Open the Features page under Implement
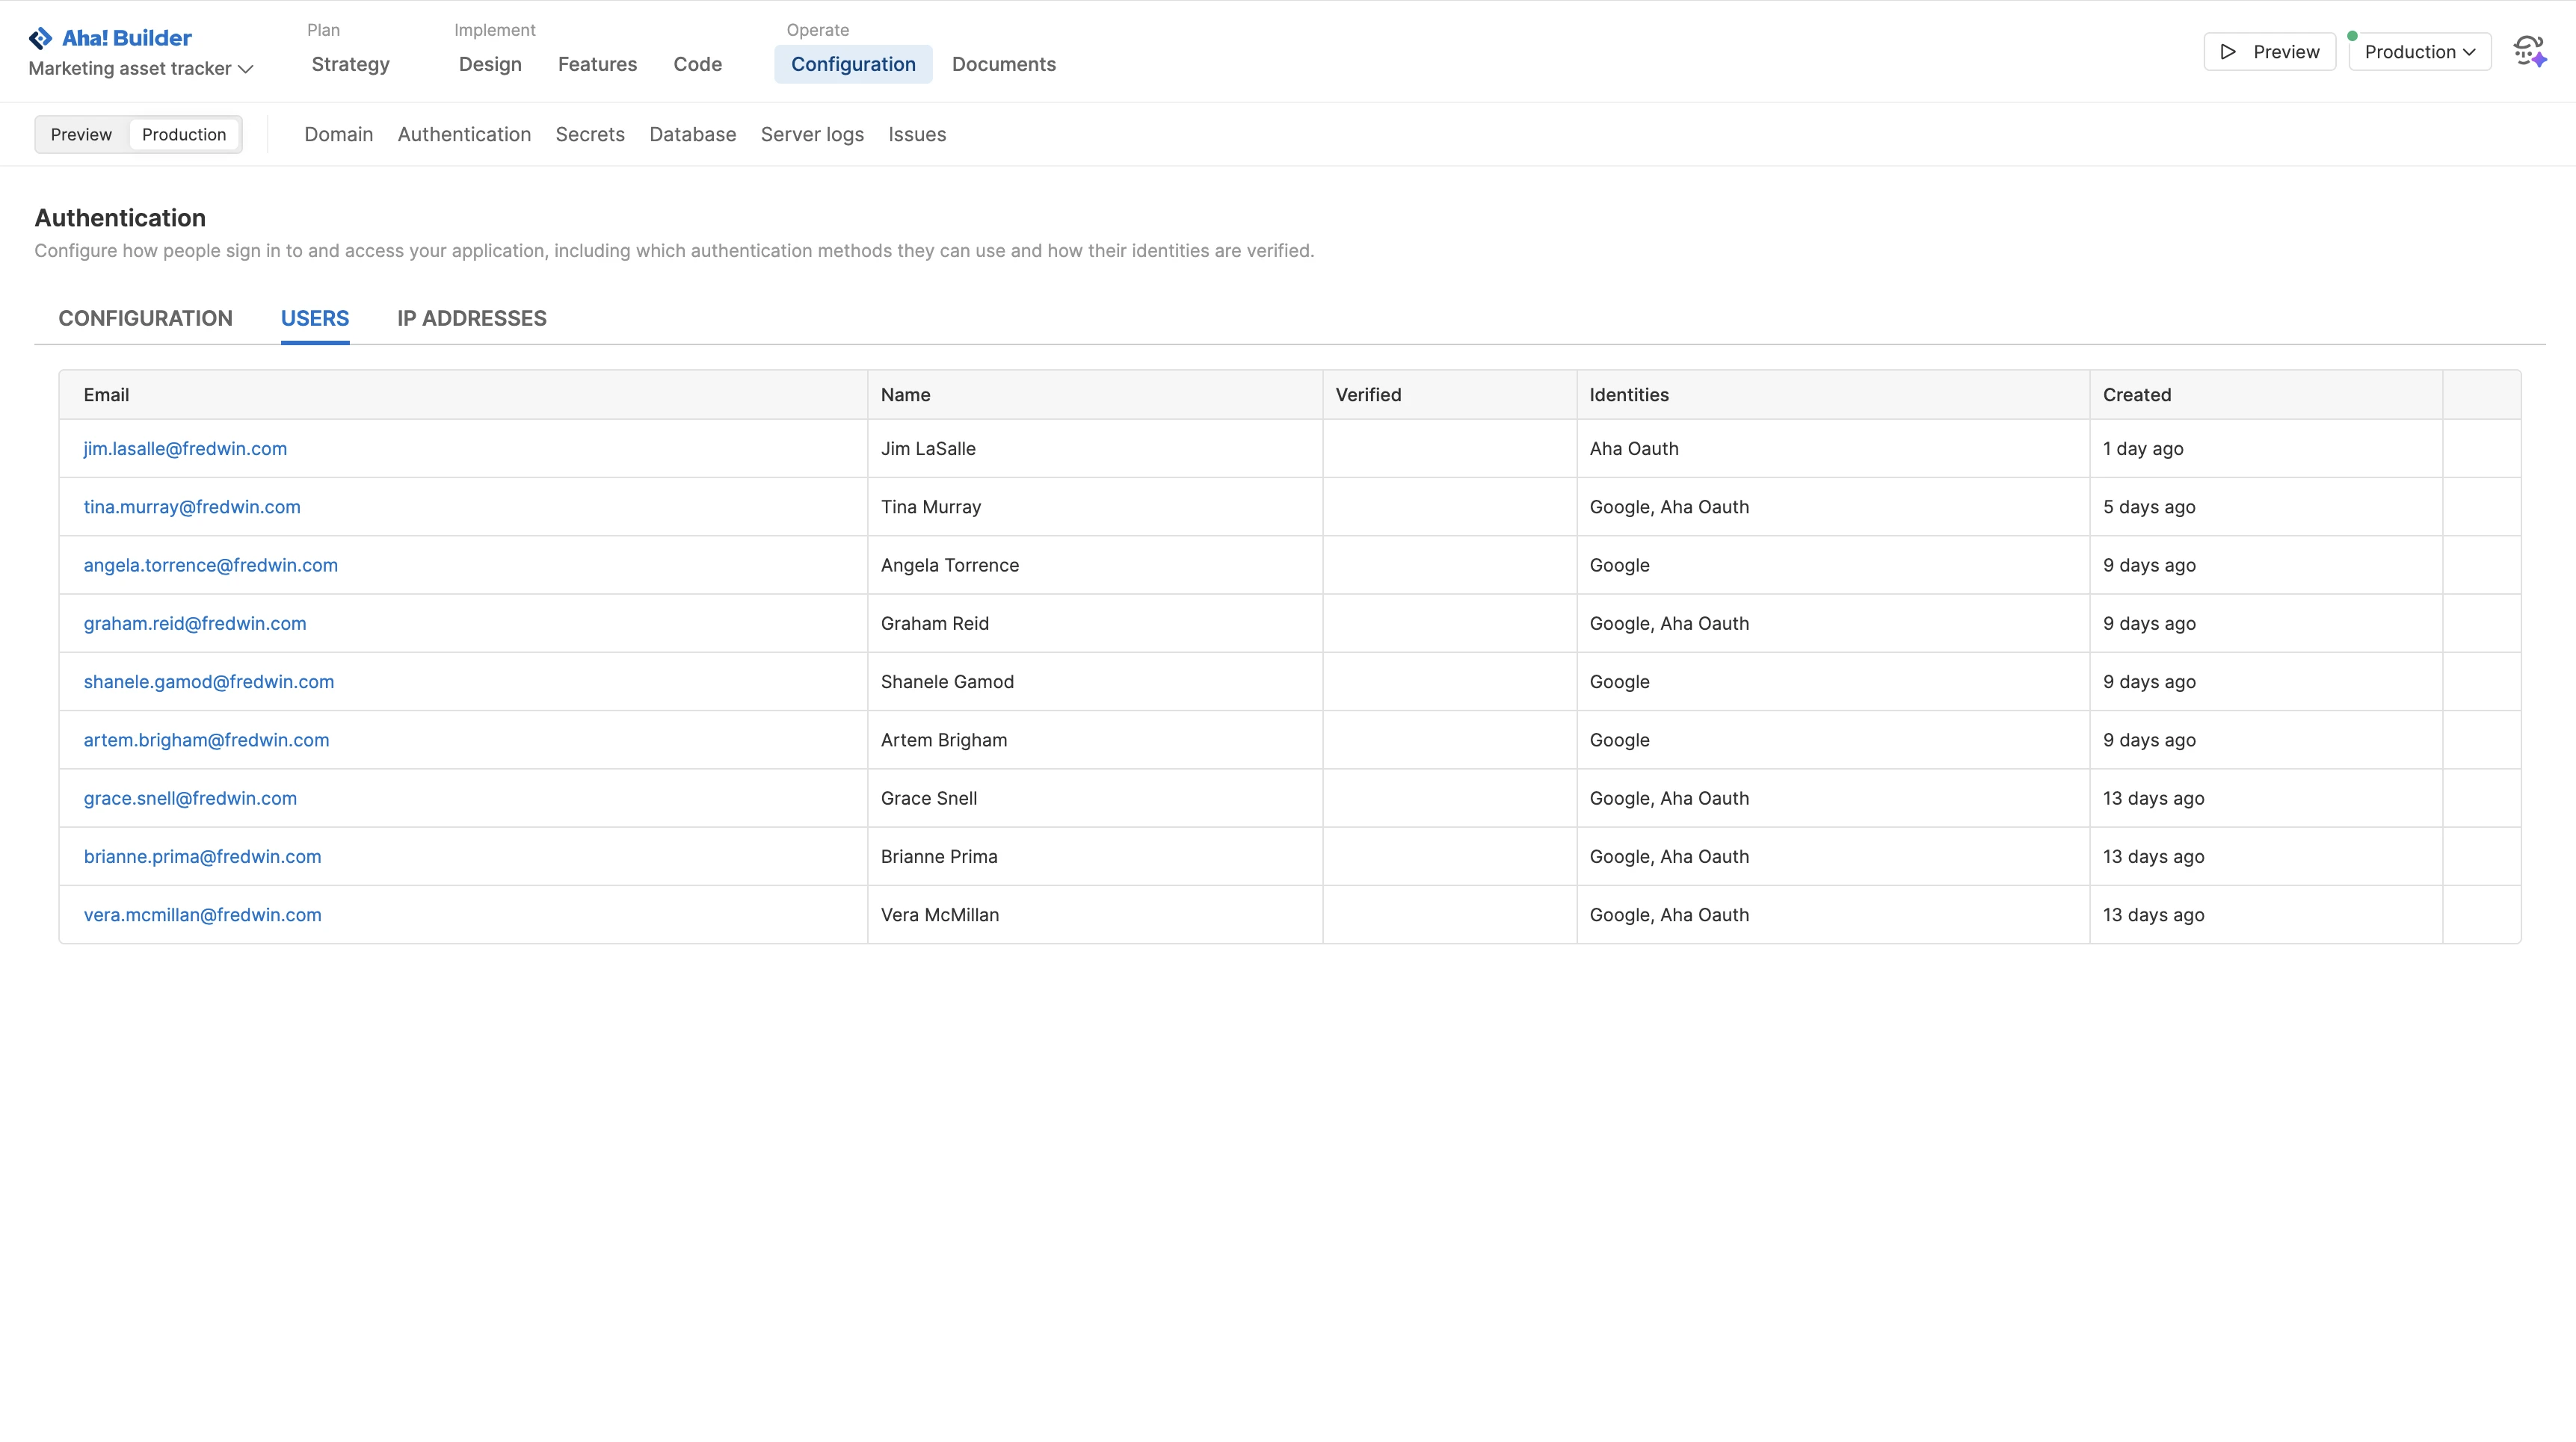Image resolution: width=2576 pixels, height=1442 pixels. pos(597,64)
